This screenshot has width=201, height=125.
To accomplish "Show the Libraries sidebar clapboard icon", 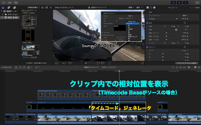I will (3, 7).
